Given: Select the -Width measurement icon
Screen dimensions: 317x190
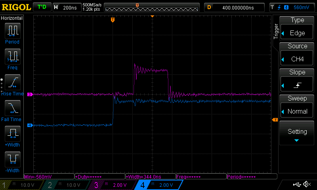Looking at the screenshot, I should click(13, 159).
